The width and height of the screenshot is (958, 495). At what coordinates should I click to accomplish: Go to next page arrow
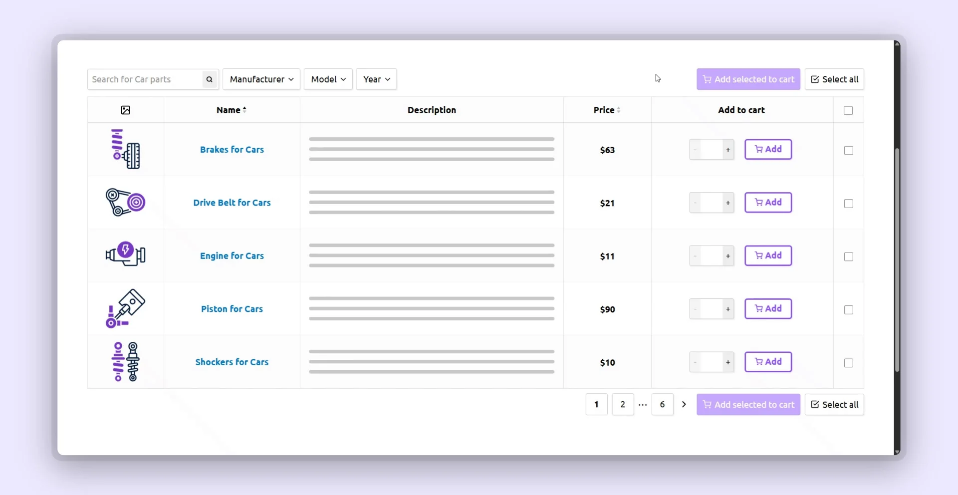[x=684, y=404]
